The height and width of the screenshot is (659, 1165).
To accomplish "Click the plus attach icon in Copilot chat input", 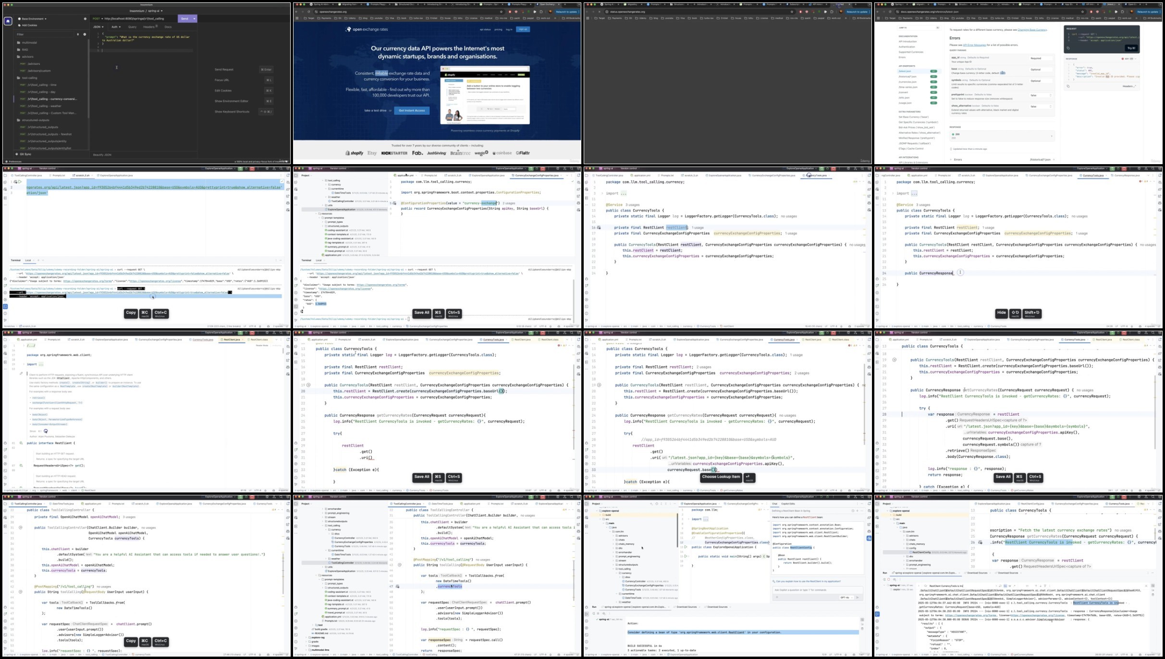I will [777, 598].
